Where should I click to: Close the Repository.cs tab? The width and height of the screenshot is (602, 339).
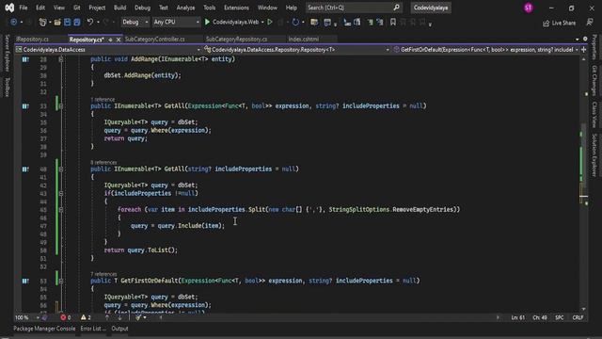(x=119, y=40)
